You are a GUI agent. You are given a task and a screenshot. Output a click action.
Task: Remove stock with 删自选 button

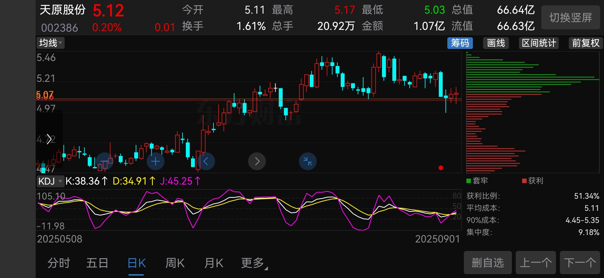click(x=488, y=263)
